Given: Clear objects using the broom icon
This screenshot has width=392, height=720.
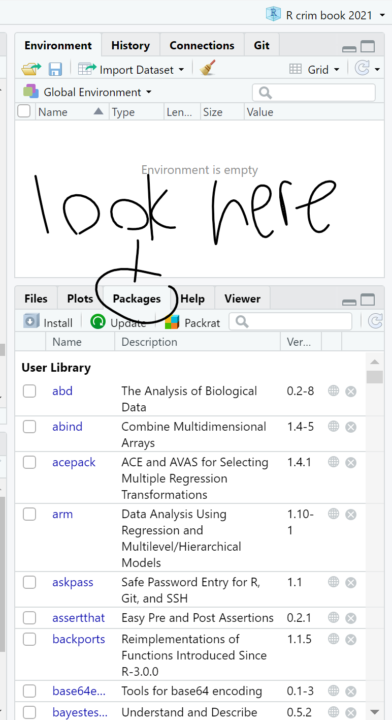Looking at the screenshot, I should point(207,68).
